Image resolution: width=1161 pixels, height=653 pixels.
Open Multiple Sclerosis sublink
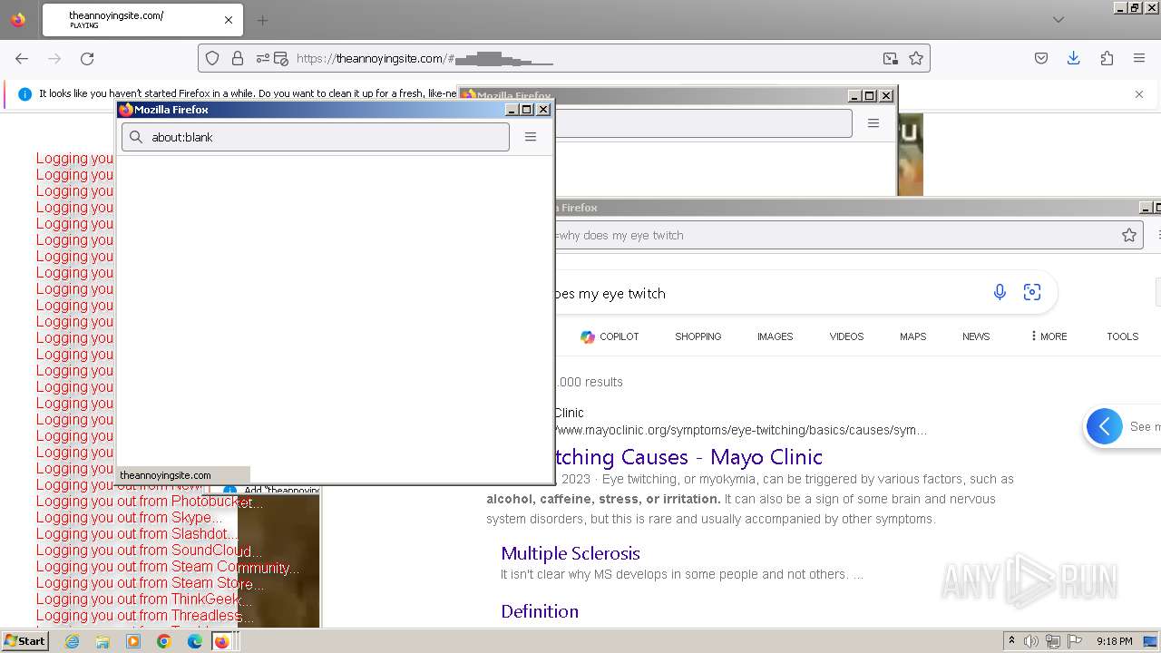(x=571, y=553)
